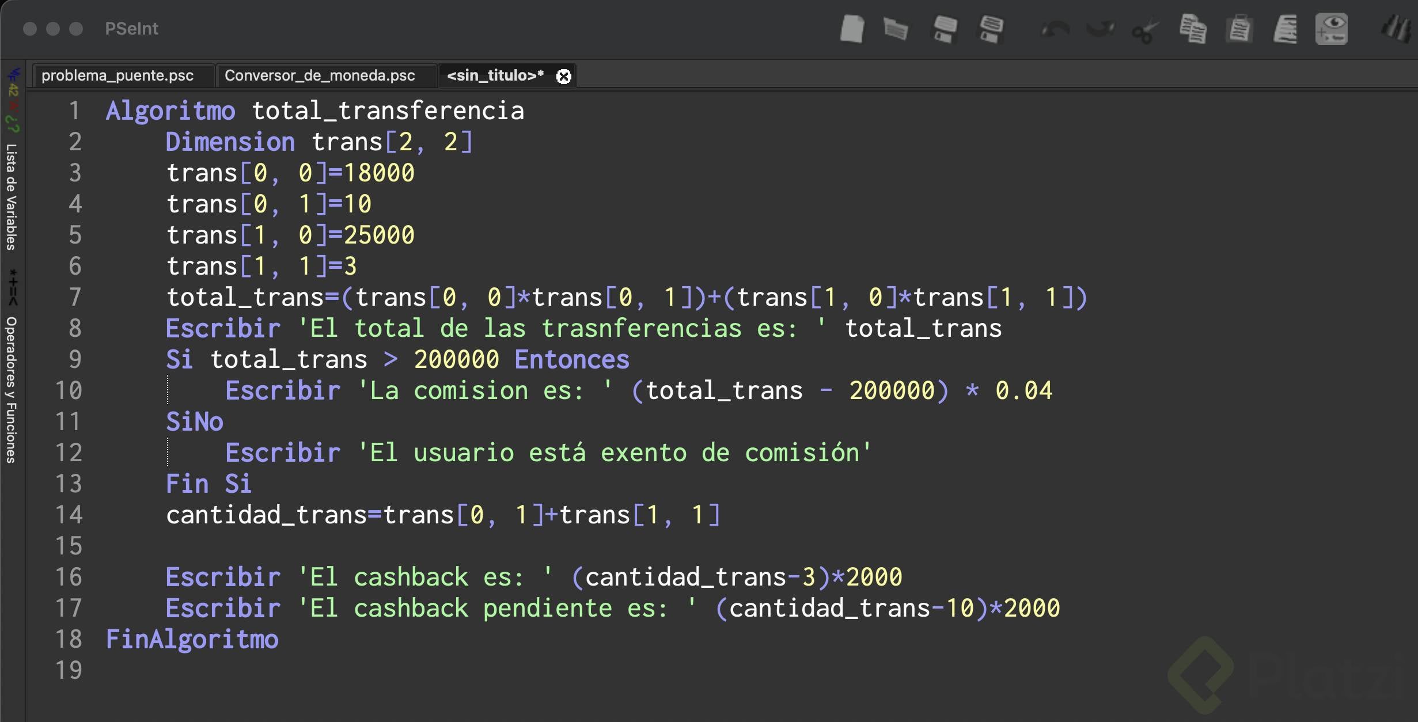Click the Cut scissors icon

coord(1145,31)
